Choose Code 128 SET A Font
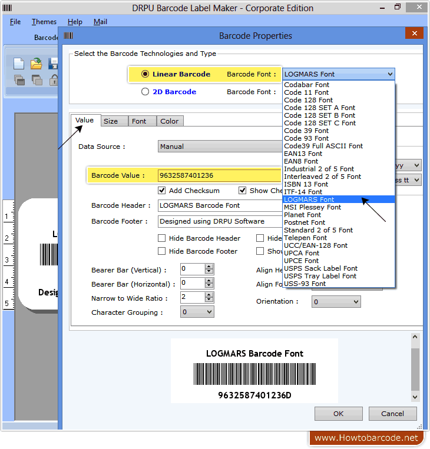 [x=339, y=108]
